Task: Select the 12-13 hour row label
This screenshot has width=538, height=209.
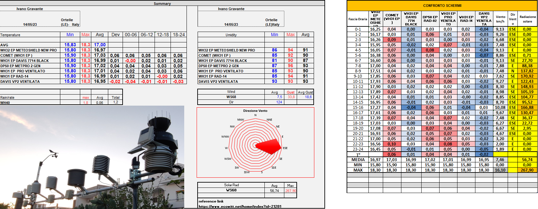Action: point(358,92)
